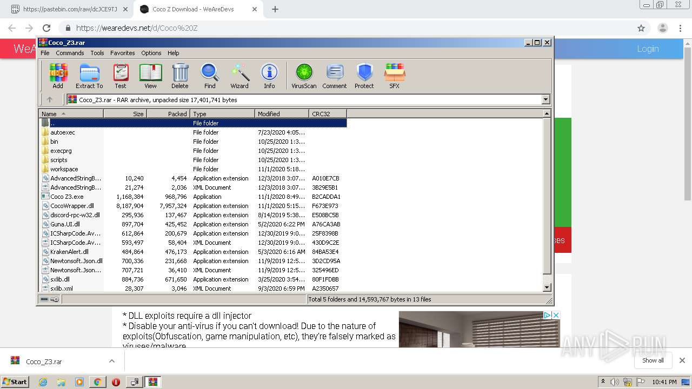Switch to Coco Z Download tab
The width and height of the screenshot is (692, 389).
point(198,9)
